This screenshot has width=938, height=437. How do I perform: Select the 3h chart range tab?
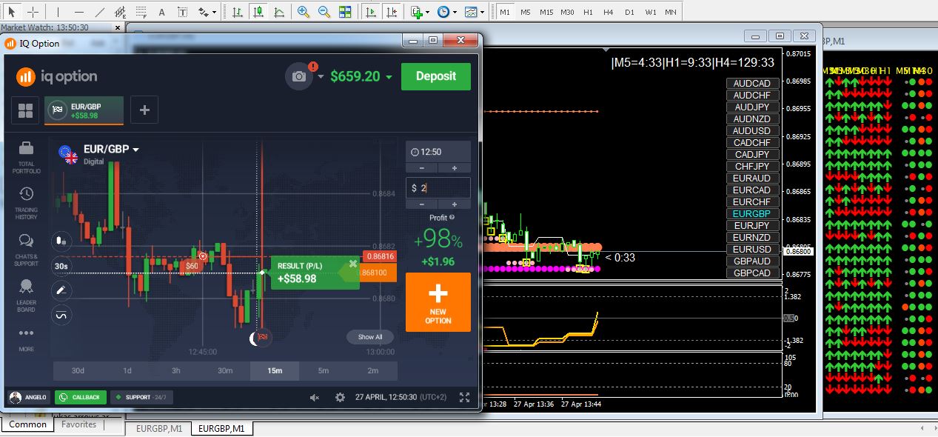pos(176,370)
